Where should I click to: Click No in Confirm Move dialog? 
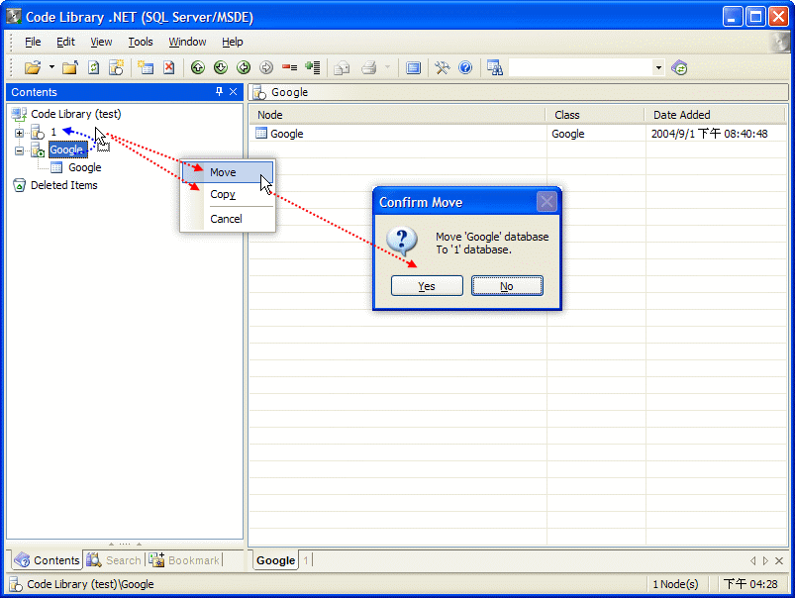click(x=507, y=286)
